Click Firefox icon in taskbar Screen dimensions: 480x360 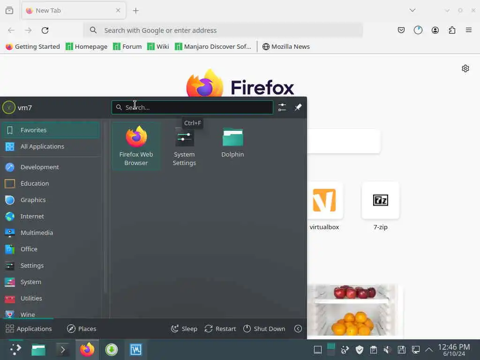click(x=87, y=350)
